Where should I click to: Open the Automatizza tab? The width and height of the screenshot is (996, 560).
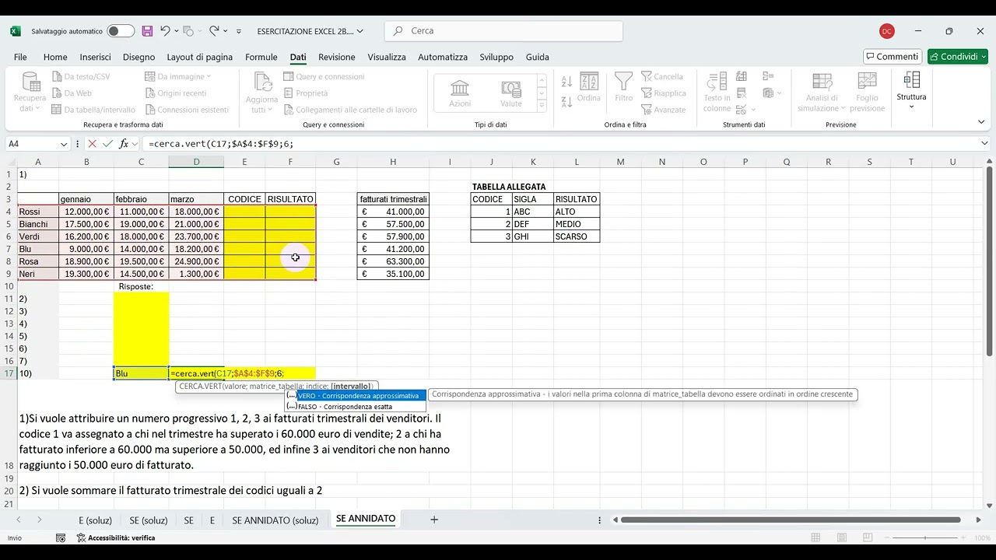coord(443,57)
